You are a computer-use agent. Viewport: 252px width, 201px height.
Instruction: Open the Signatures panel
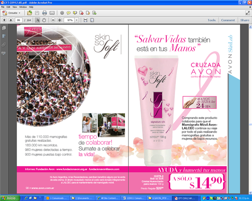pyautogui.click(x=4, y=53)
